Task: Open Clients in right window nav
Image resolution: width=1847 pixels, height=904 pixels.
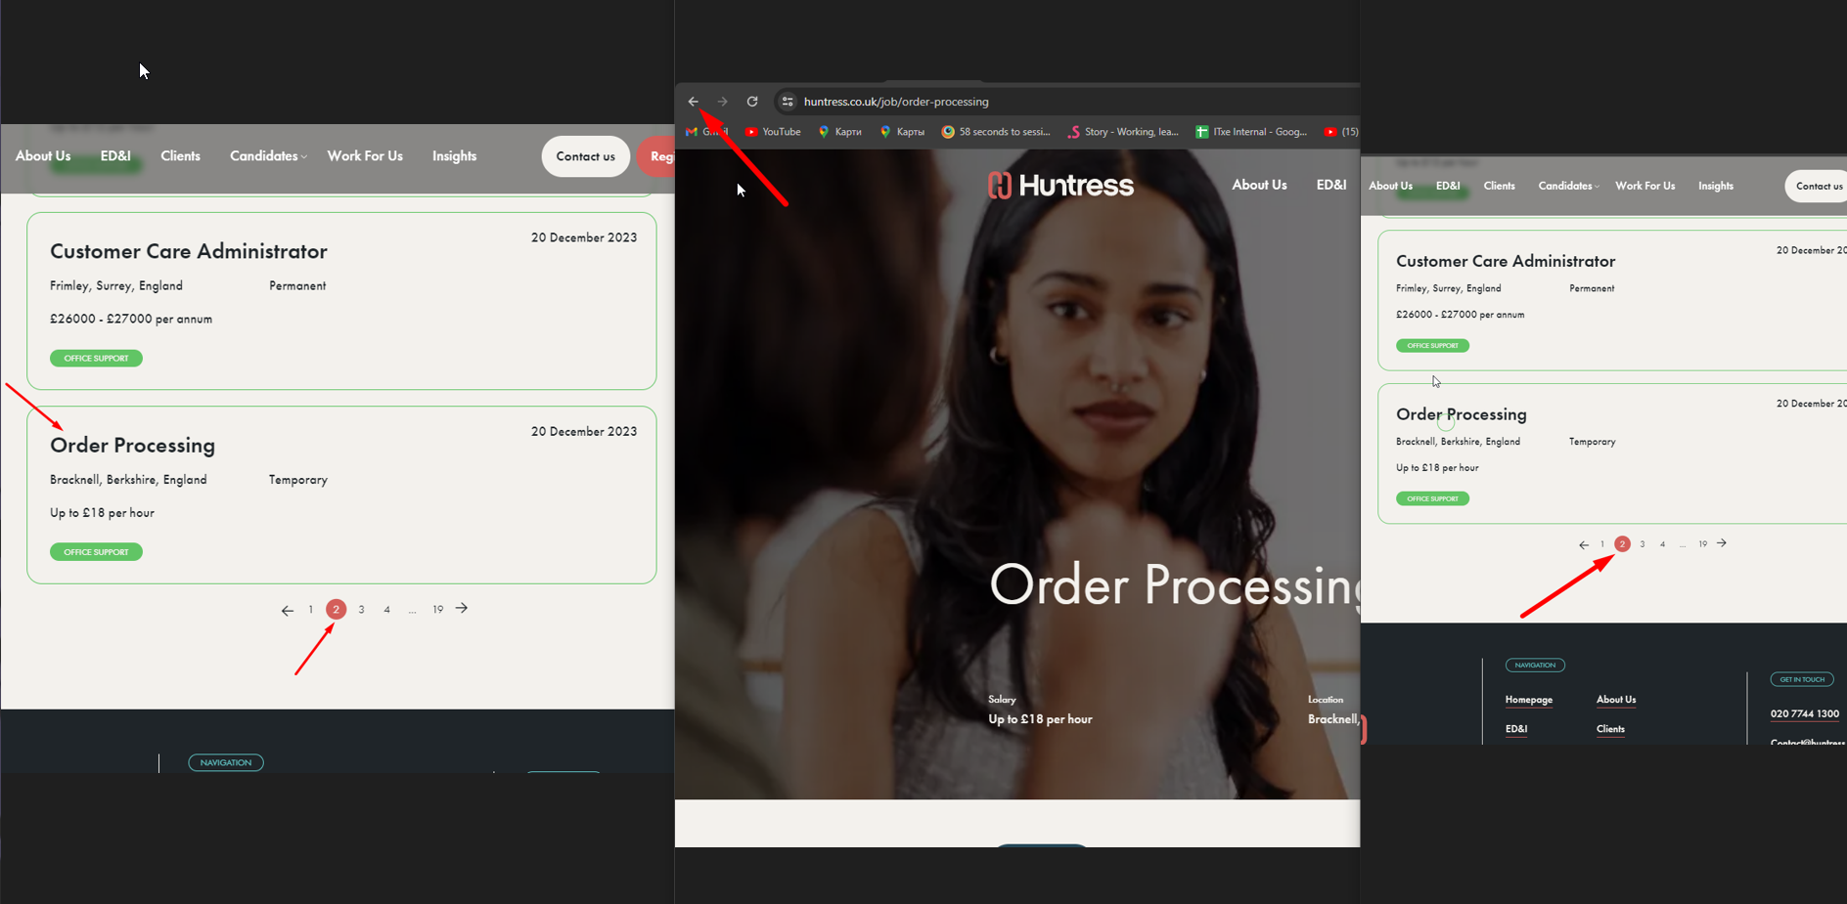Action: click(1499, 186)
